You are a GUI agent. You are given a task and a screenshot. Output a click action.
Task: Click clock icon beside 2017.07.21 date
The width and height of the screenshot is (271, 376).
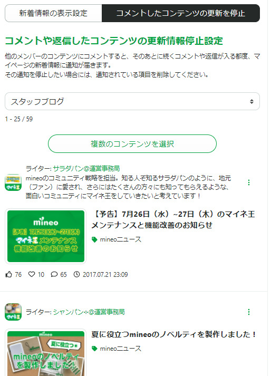76,274
